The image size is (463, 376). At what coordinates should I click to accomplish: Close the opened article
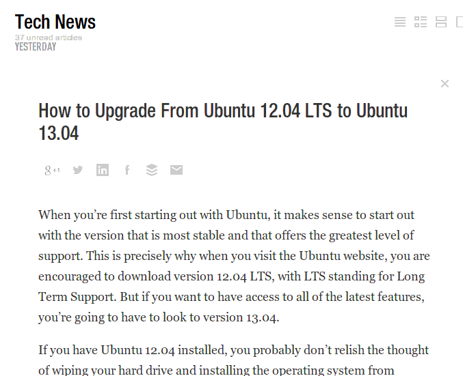coord(445,84)
